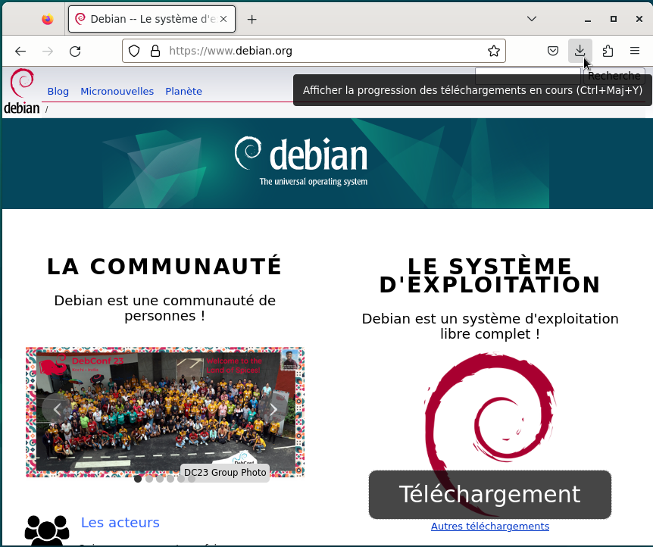Screen dimensions: 653x547
Task: Open the Les acteurs link
Action: point(120,523)
